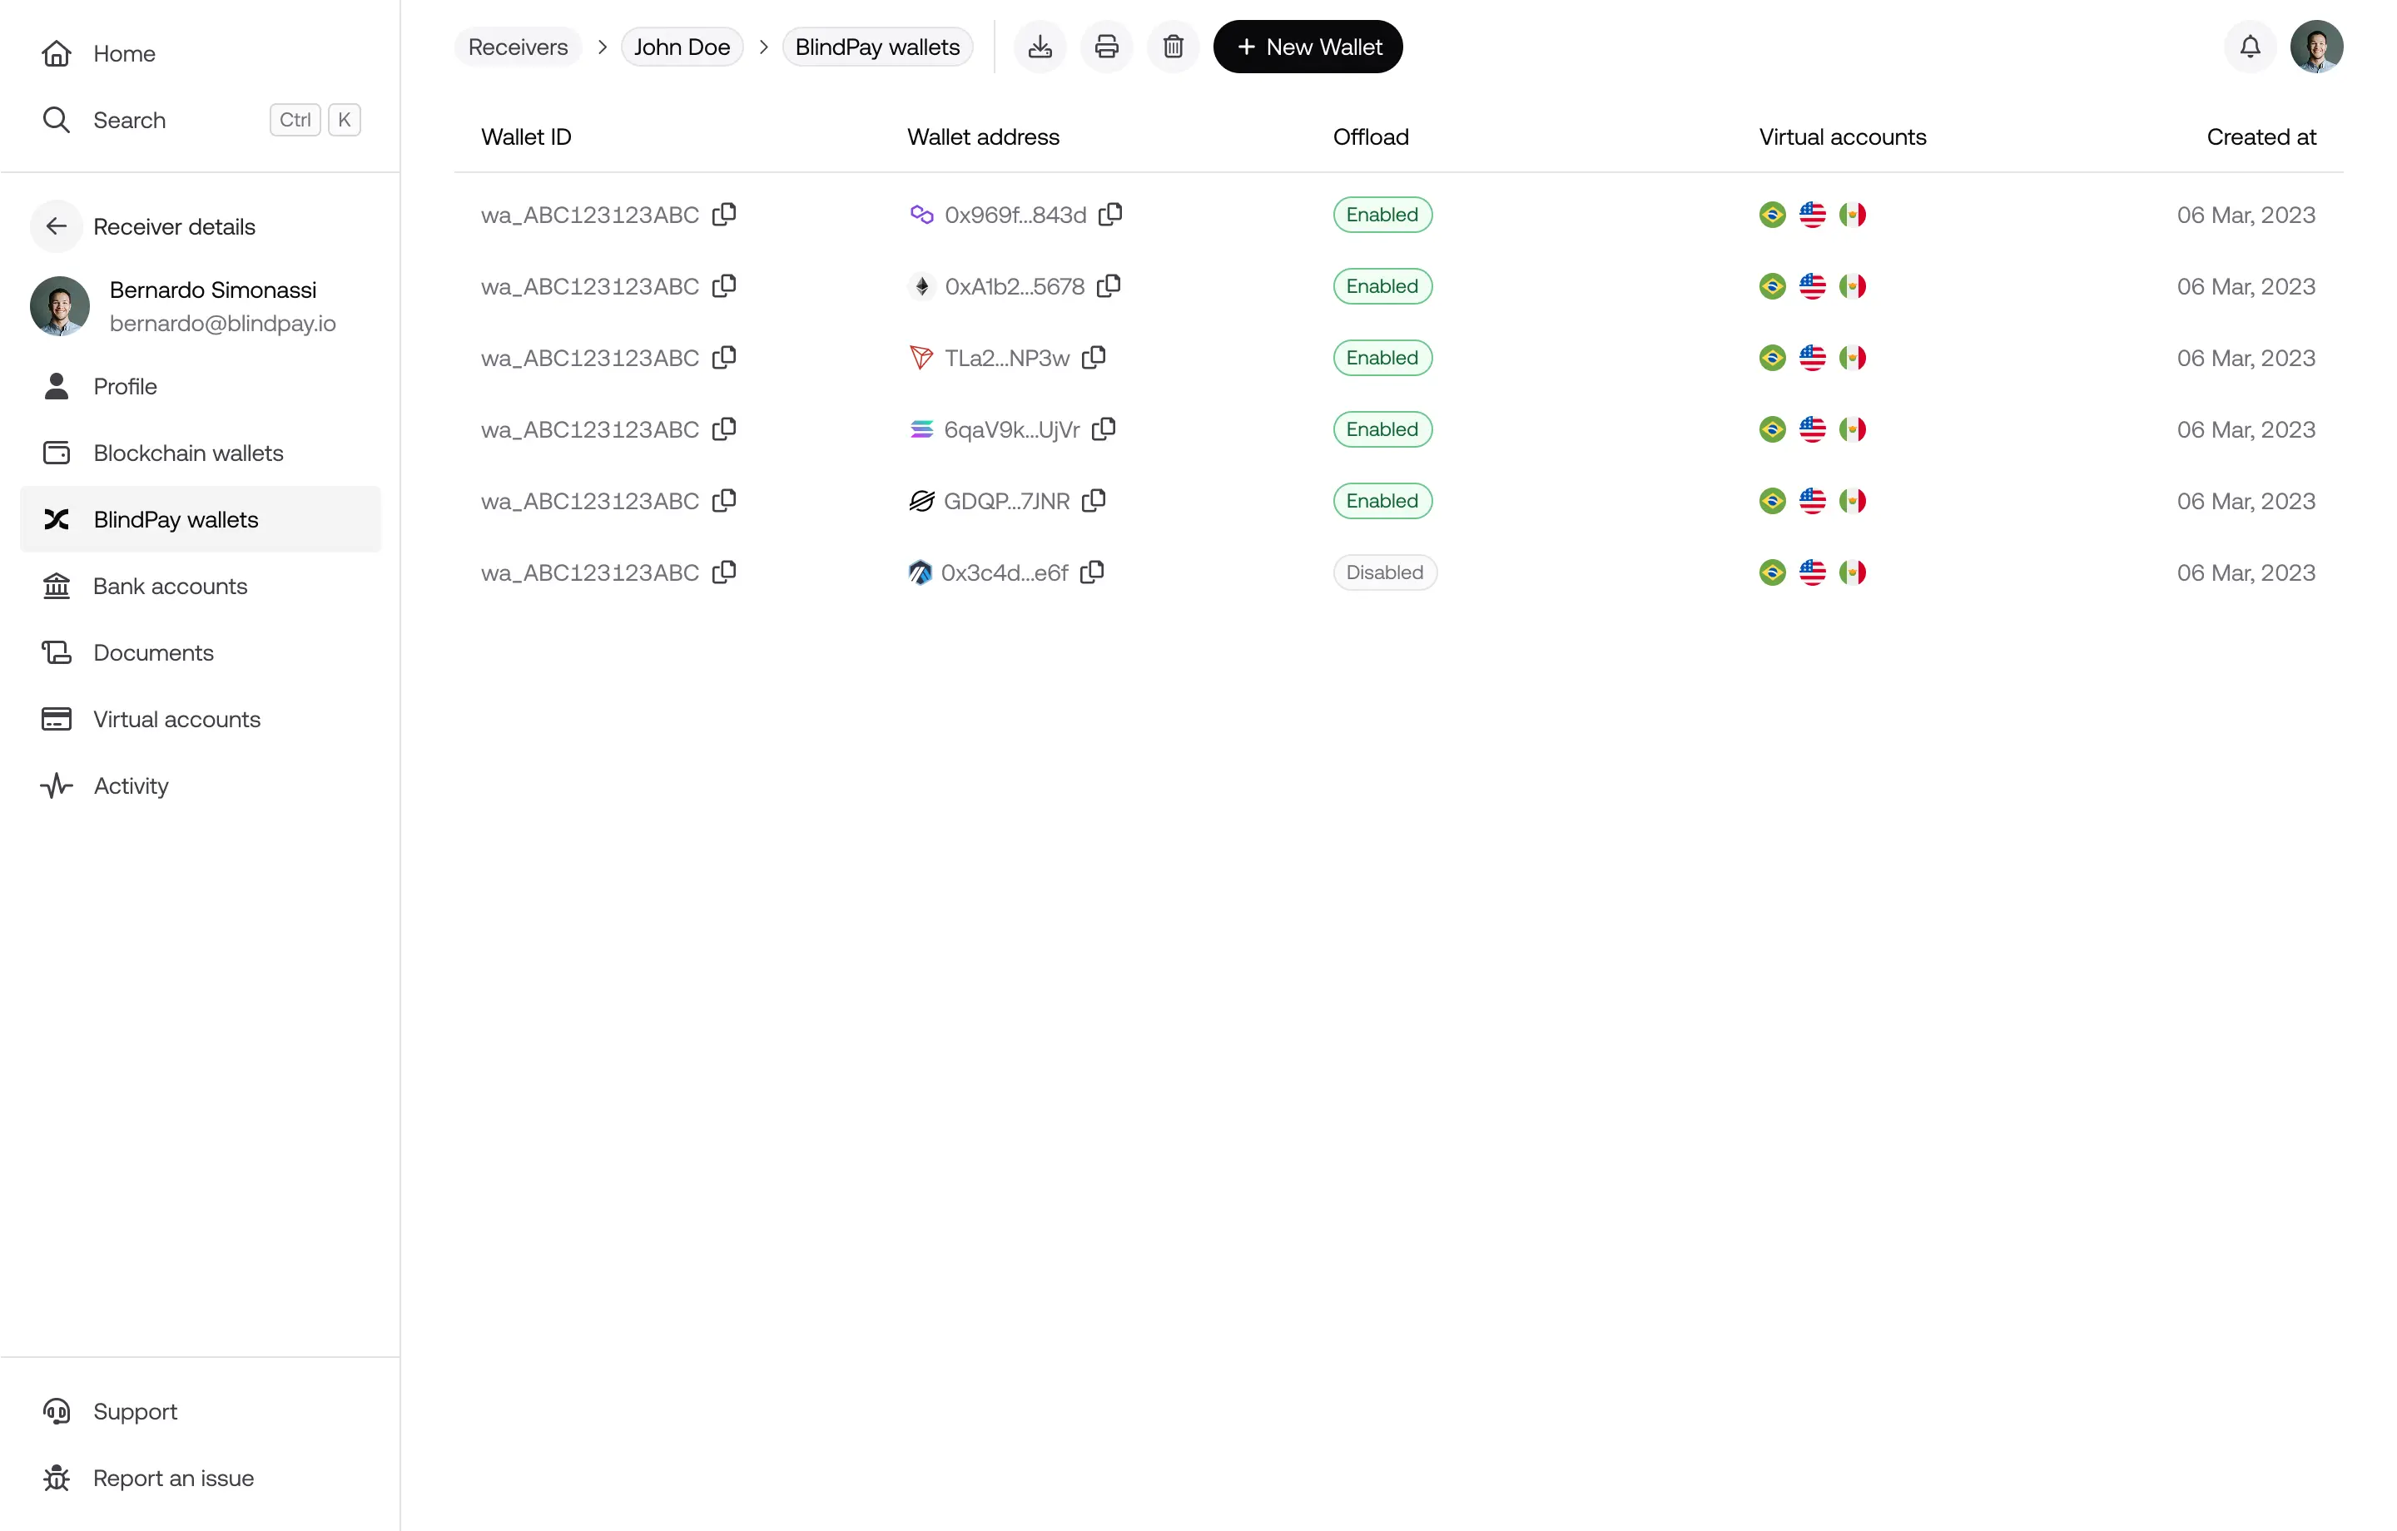This screenshot has width=2397, height=1531.
Task: Open Report an issue
Action: pyautogui.click(x=172, y=1479)
